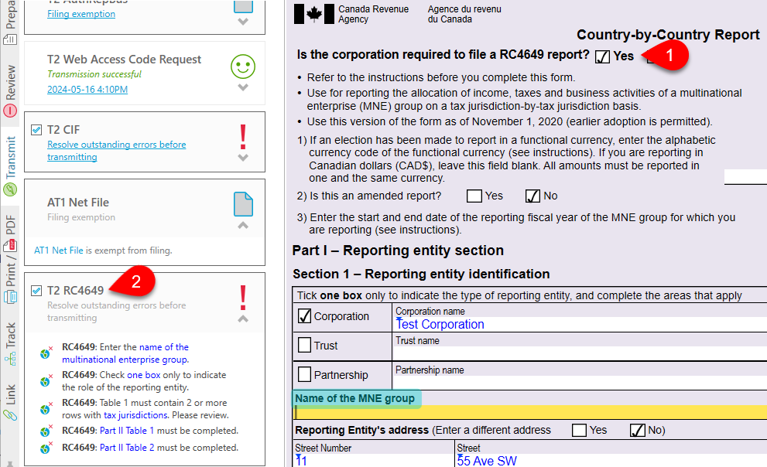Open the 2024-05-16 4:10PM transmission link

(87, 90)
